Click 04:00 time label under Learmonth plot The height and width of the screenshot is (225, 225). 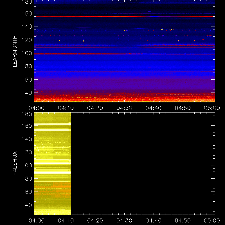click(x=37, y=108)
